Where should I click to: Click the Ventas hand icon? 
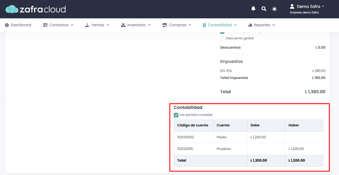click(x=87, y=25)
